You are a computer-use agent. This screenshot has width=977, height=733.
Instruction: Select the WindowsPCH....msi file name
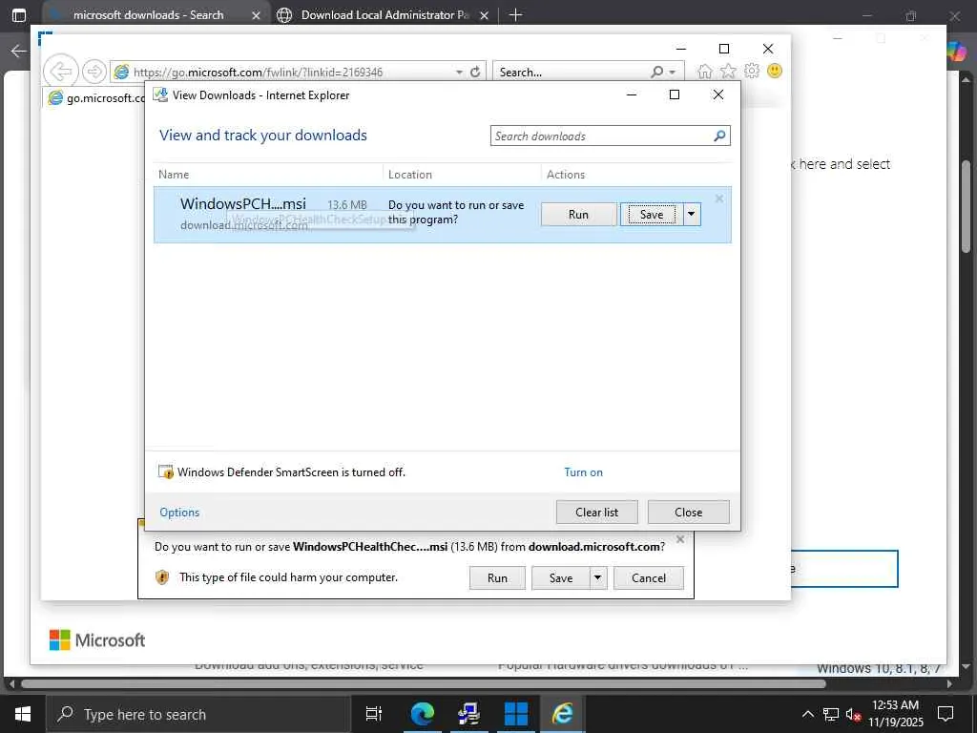pyautogui.click(x=243, y=204)
